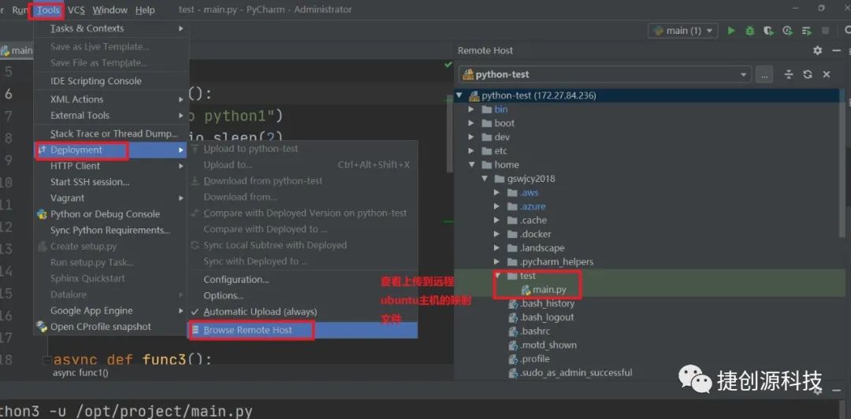Choose Browse Remote Host

coord(303,330)
